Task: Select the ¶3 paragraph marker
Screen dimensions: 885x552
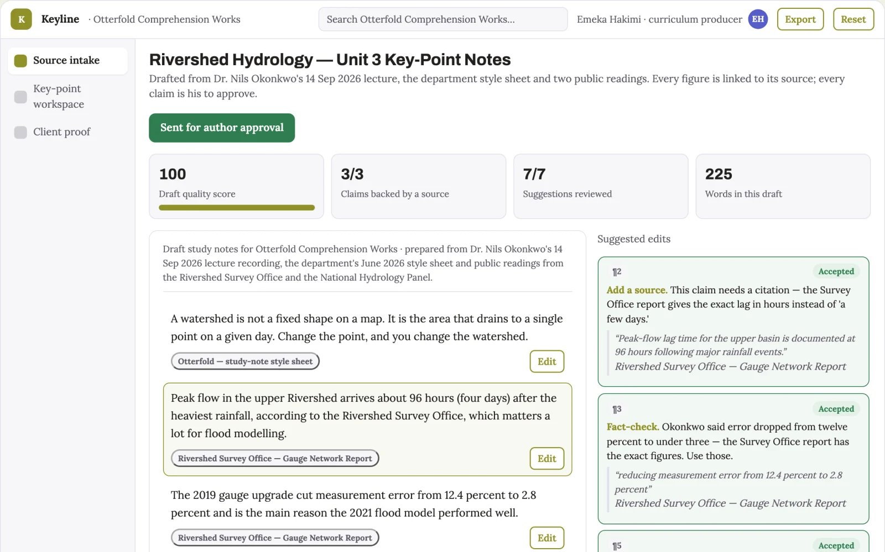Action: tap(617, 409)
